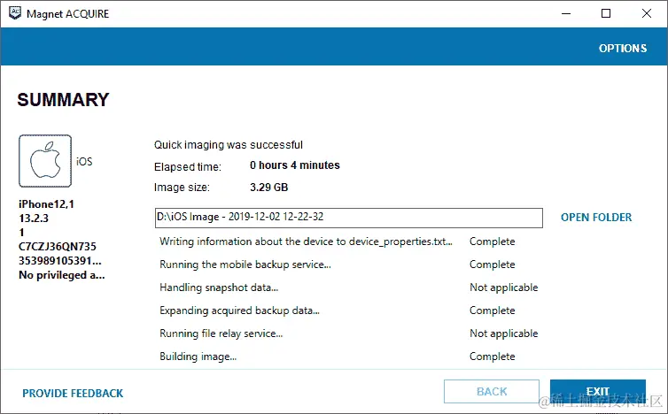Screen dimensions: 668x414
Task: Select the 'Quick imaging was successful' text
Action: tap(229, 145)
